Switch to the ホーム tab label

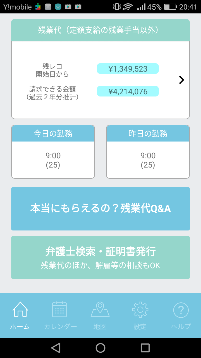click(20, 326)
